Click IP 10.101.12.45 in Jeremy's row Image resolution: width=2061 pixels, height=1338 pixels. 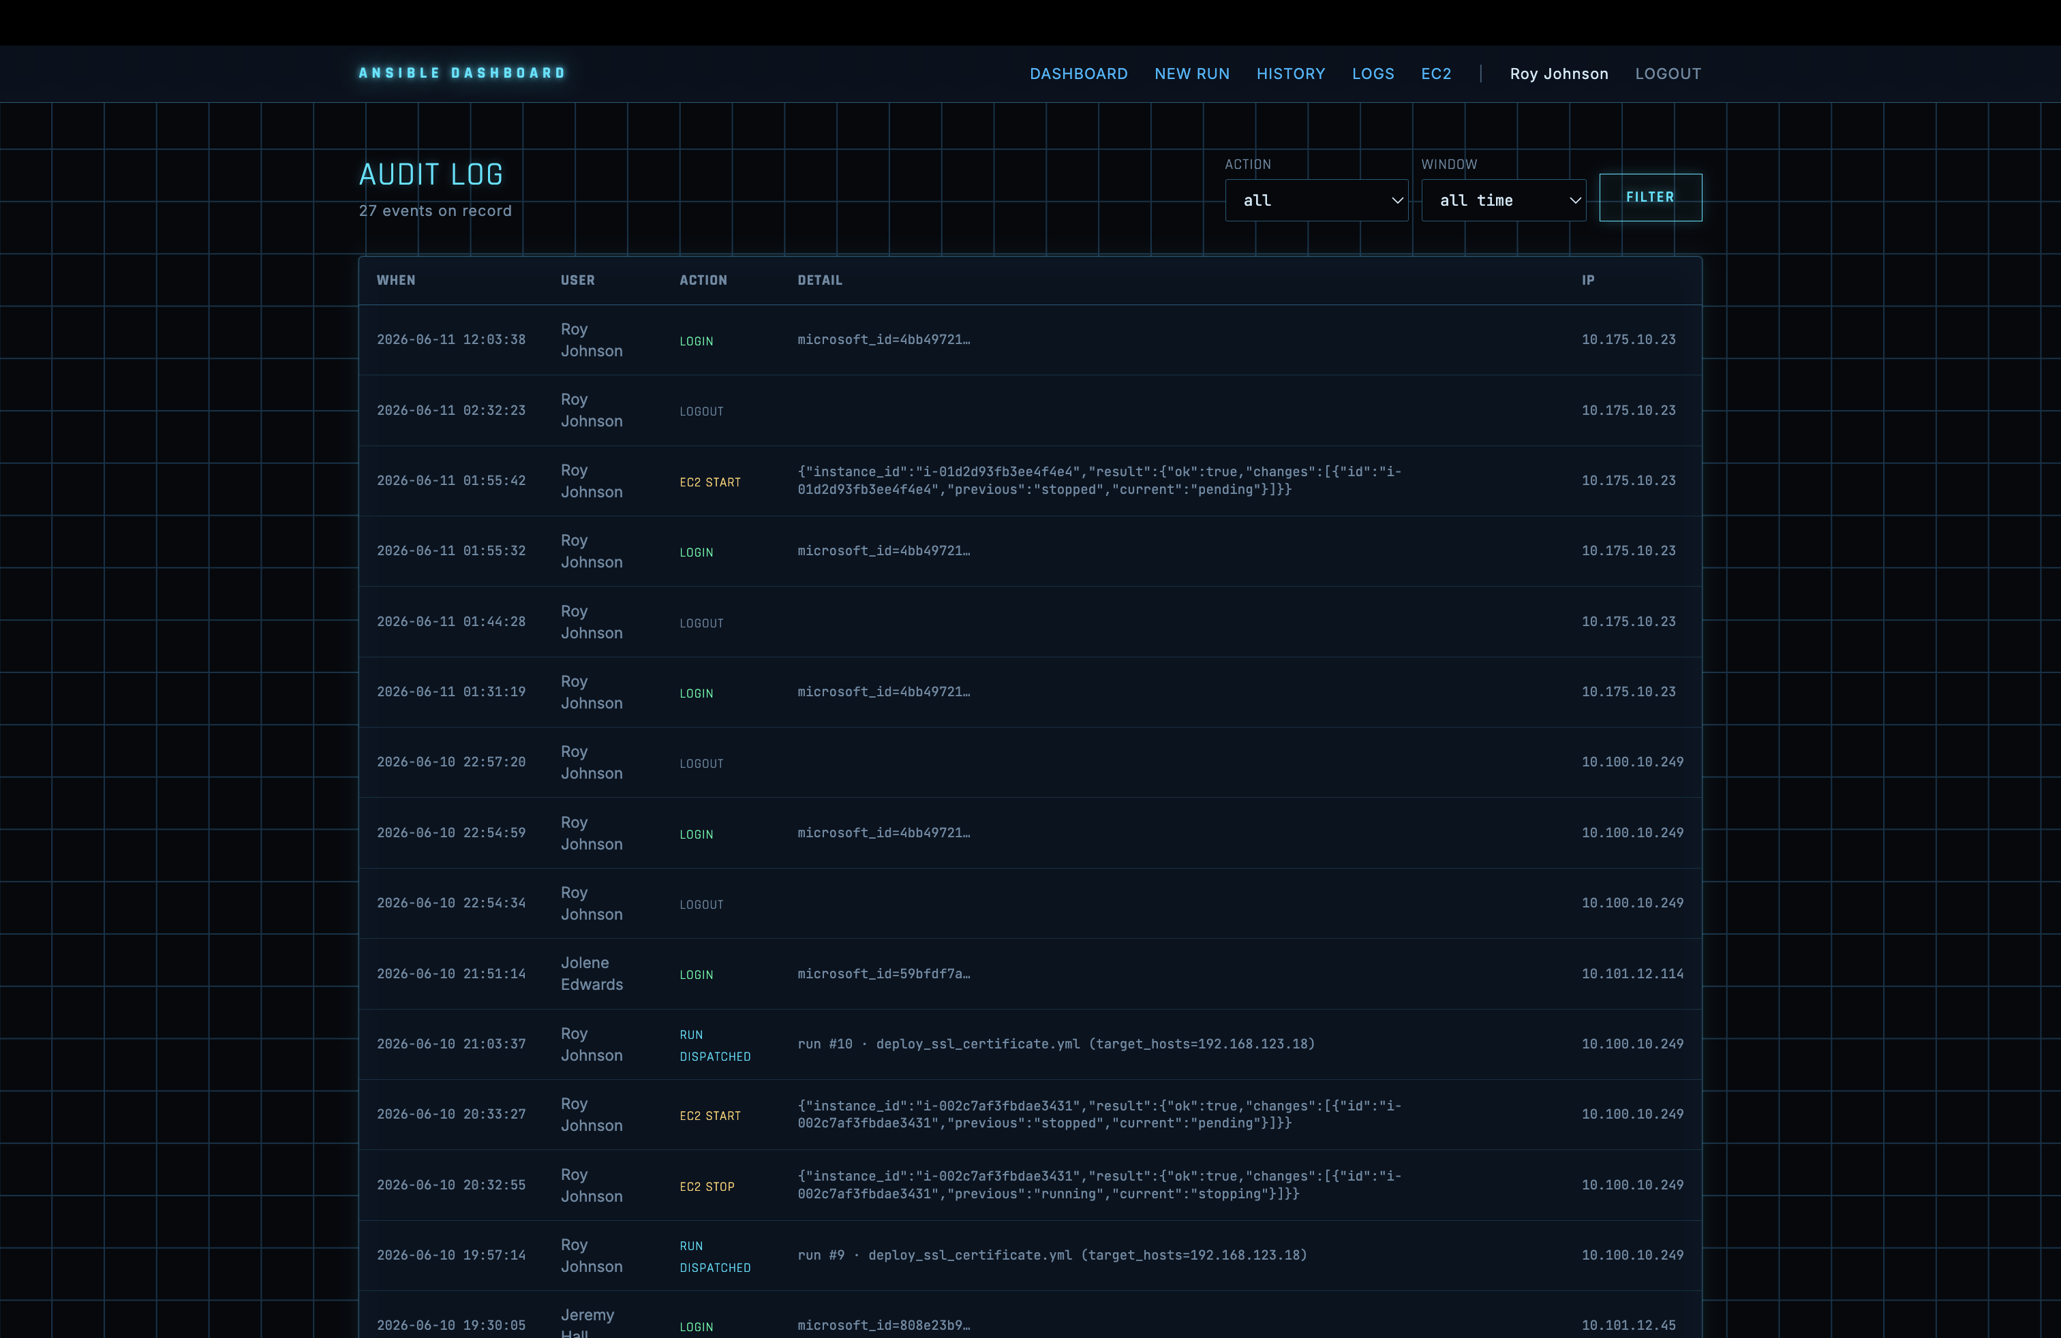(x=1628, y=1325)
